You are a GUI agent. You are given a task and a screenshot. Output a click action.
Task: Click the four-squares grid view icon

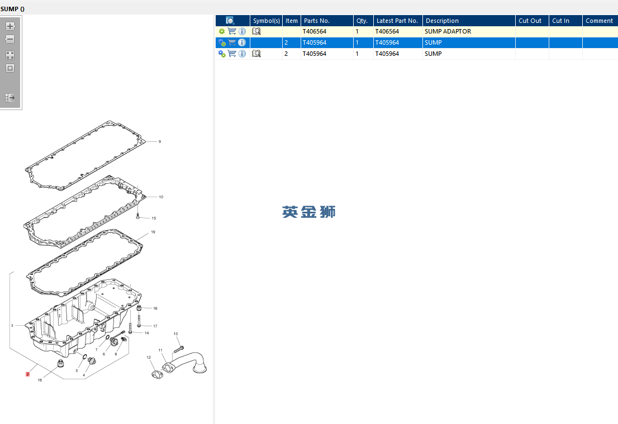point(10,55)
